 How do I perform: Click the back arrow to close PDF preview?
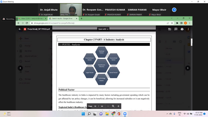(20, 29)
